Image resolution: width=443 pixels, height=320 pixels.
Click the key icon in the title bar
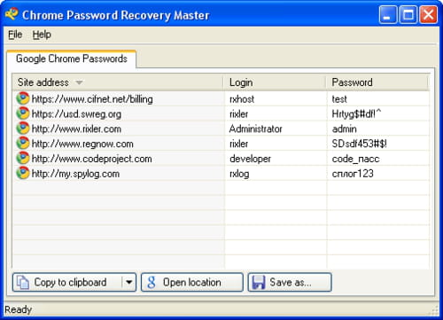click(x=12, y=14)
